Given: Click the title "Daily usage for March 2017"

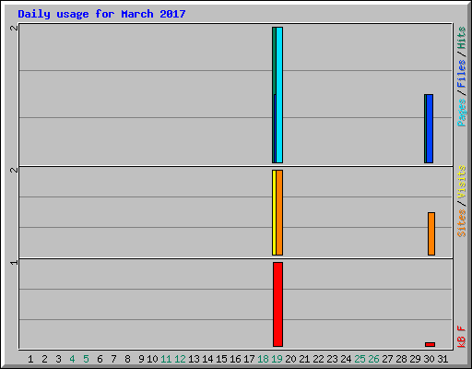Looking at the screenshot, I should coord(101,14).
